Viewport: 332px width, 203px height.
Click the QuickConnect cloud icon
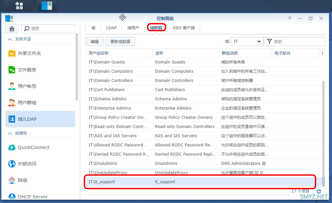[x=12, y=147]
